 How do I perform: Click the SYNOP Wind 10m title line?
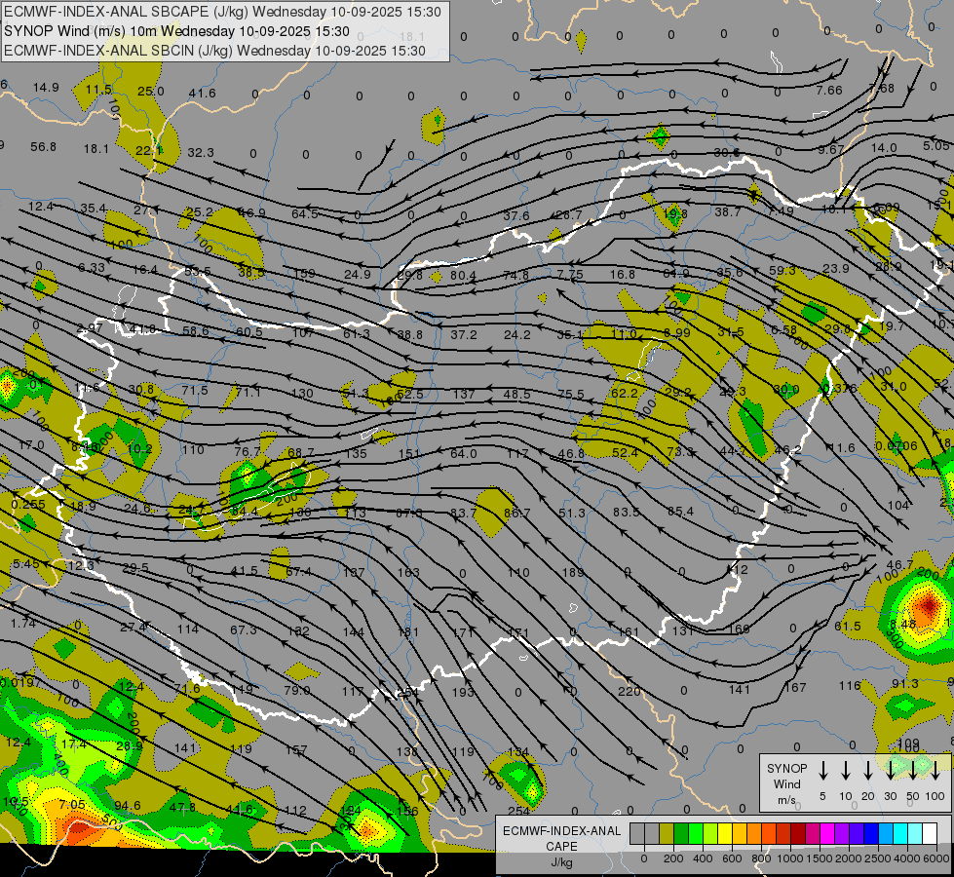click(176, 31)
